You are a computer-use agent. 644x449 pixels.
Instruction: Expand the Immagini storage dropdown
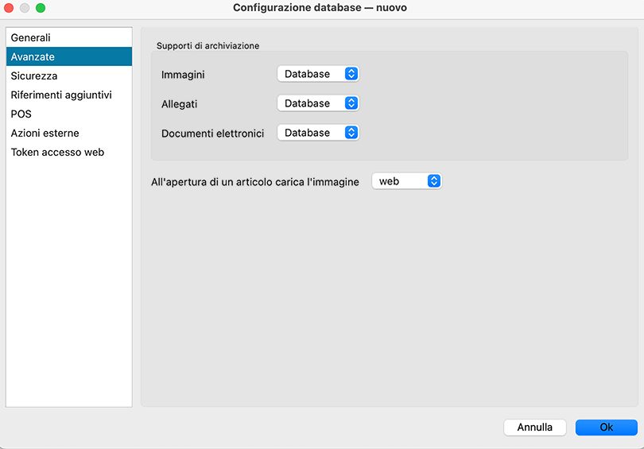click(318, 74)
